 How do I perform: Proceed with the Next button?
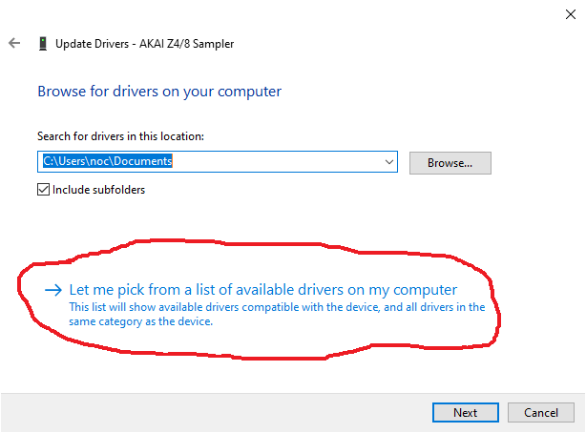(x=466, y=412)
